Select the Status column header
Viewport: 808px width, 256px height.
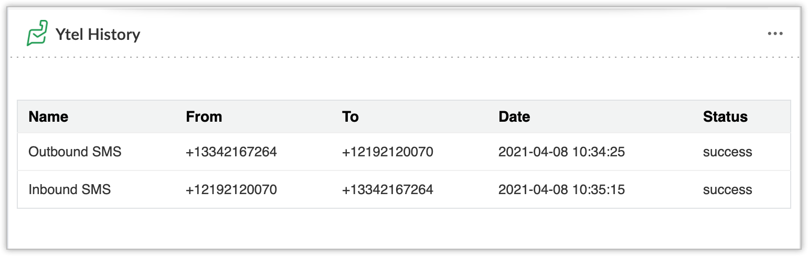[x=725, y=116]
